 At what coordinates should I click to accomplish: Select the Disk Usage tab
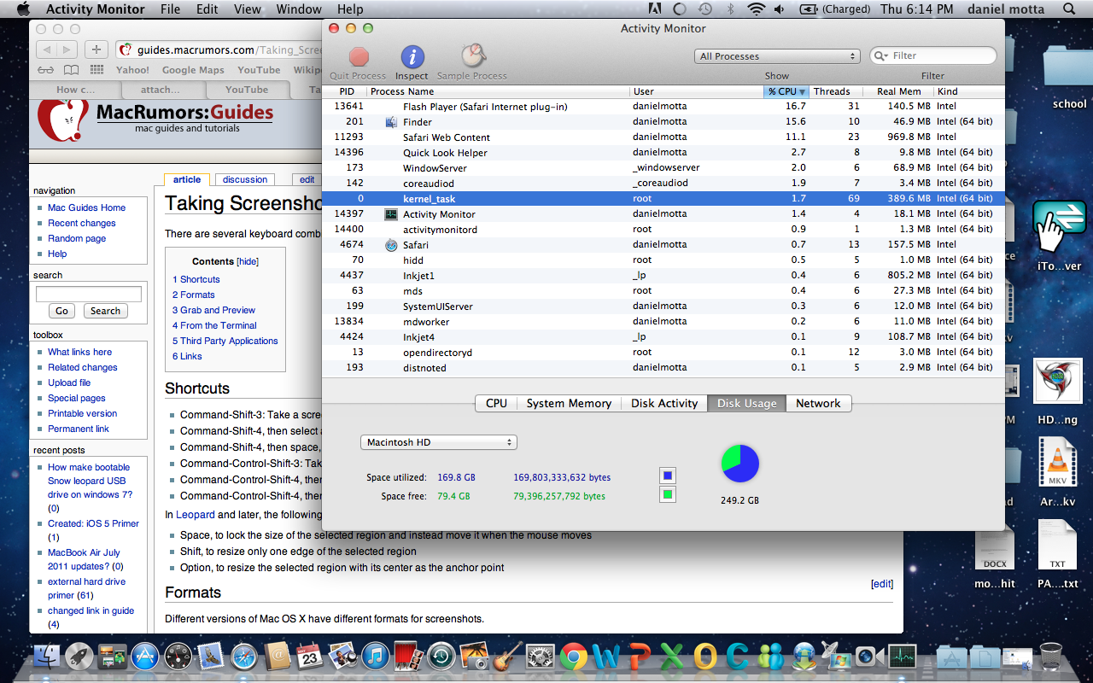(x=747, y=403)
